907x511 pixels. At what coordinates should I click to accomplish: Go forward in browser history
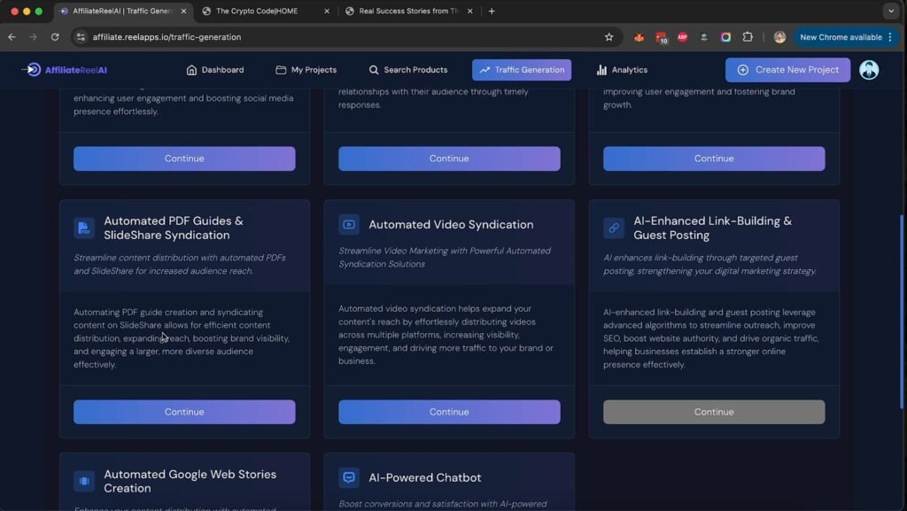pyautogui.click(x=33, y=37)
